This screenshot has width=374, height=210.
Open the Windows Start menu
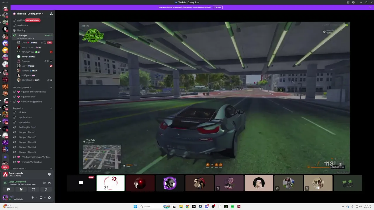pos(135,206)
